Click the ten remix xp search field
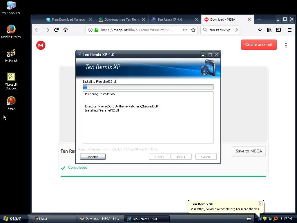The width and height of the screenshot is (297, 223). [220, 30]
